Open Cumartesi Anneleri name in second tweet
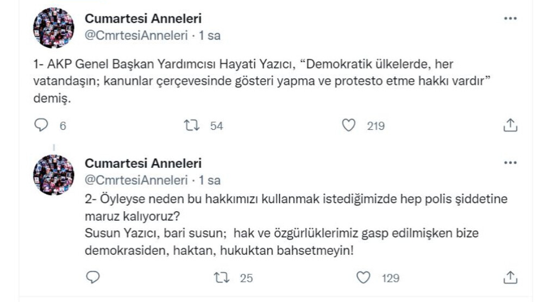Image resolution: width=538 pixels, height=302 pixels. pyautogui.click(x=143, y=163)
